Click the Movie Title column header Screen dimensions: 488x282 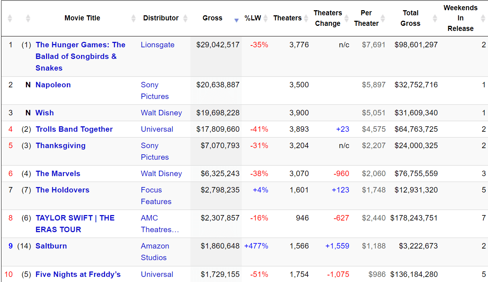coord(82,18)
